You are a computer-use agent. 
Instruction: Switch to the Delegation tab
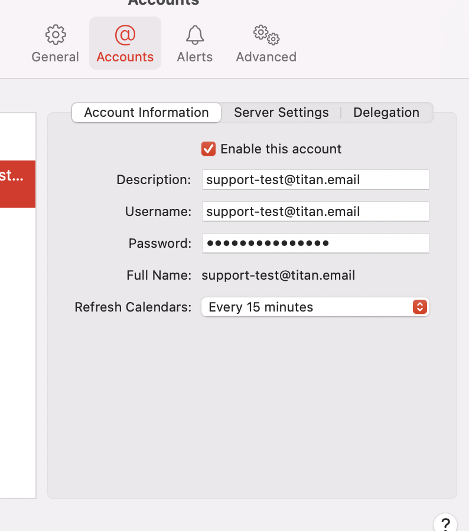(386, 113)
